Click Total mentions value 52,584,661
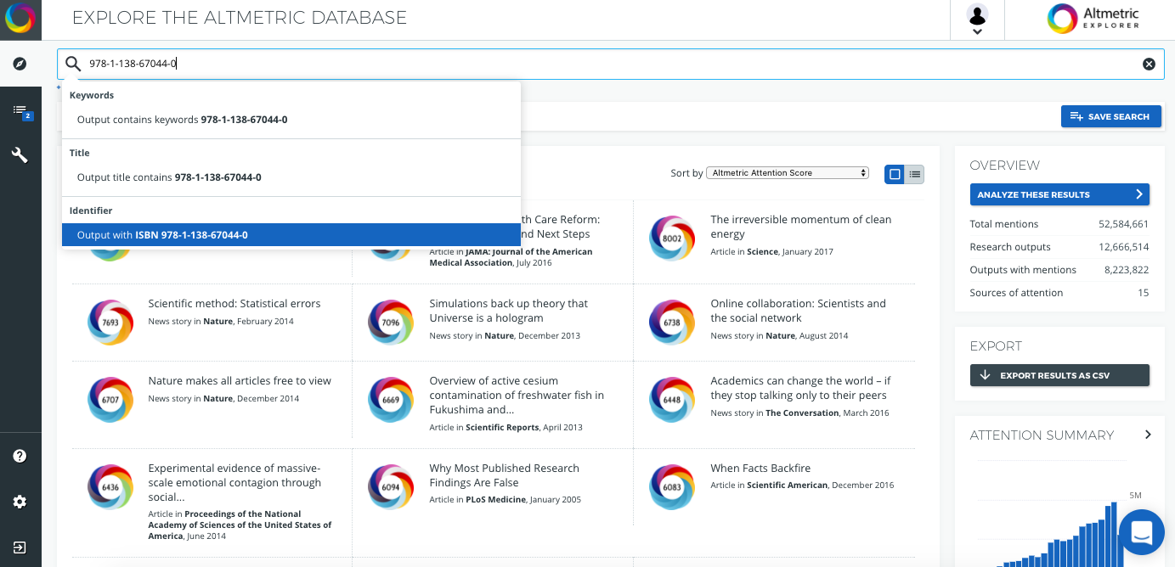The height and width of the screenshot is (567, 1175). click(1123, 224)
